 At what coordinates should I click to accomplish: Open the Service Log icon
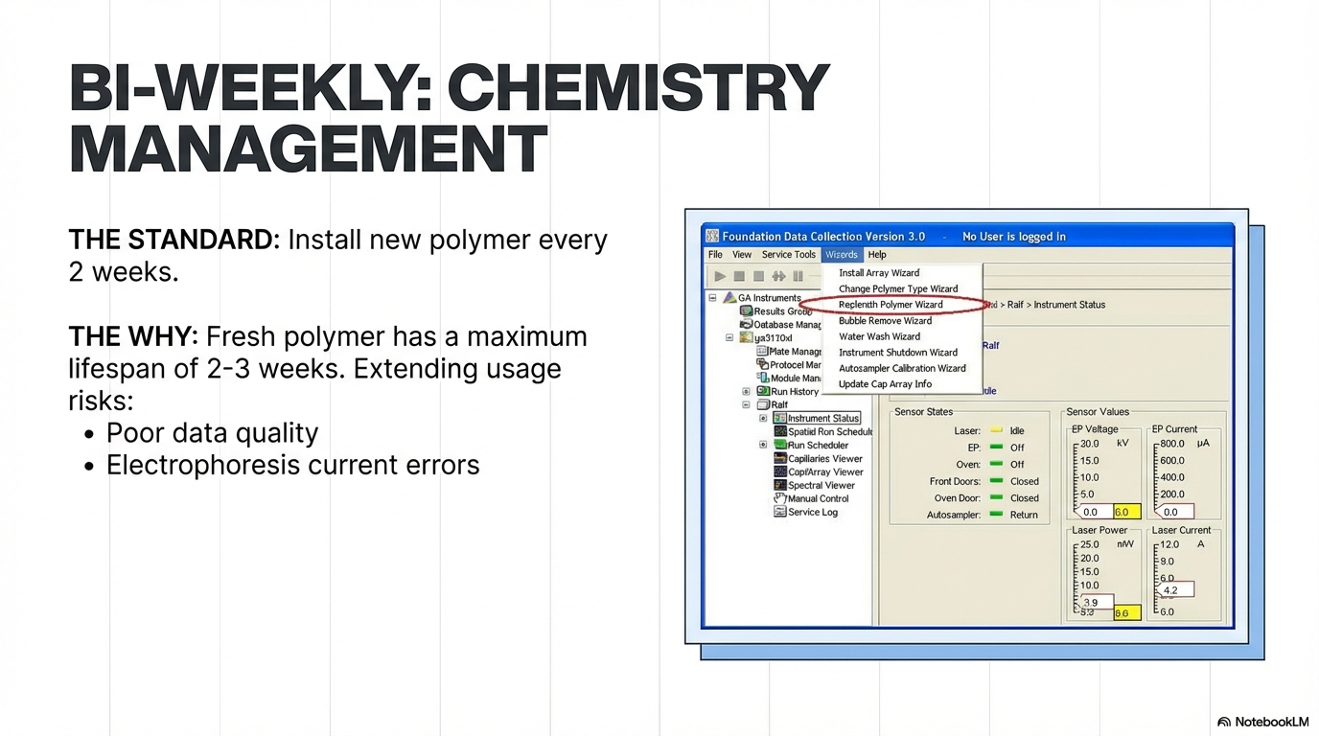pyautogui.click(x=780, y=512)
